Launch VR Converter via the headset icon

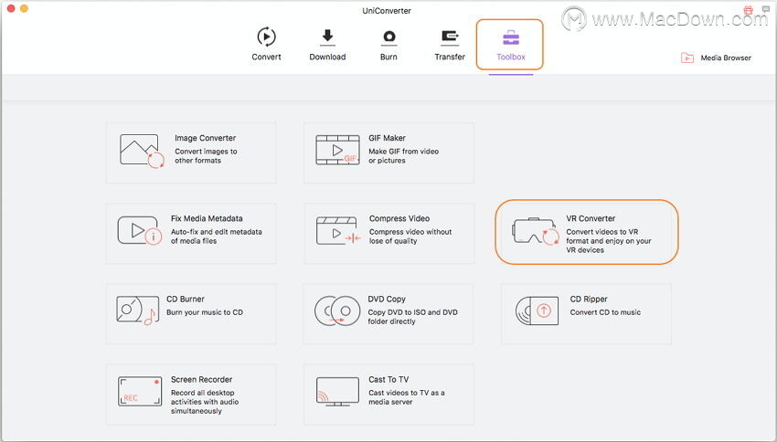[536, 231]
